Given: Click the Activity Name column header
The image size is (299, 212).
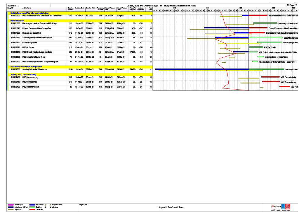Looking at the screenshot, I should click(27, 8).
